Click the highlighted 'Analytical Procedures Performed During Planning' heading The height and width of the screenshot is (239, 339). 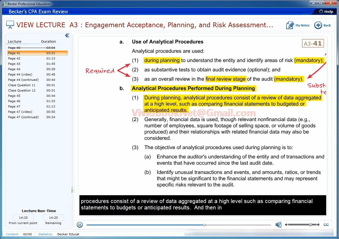tap(193, 88)
